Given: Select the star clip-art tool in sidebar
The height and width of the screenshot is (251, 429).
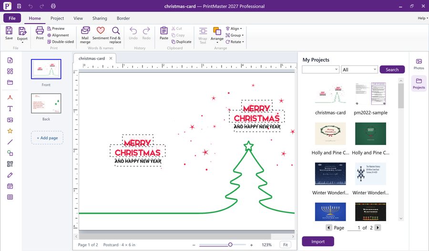Looking at the screenshot, I should tap(10, 131).
